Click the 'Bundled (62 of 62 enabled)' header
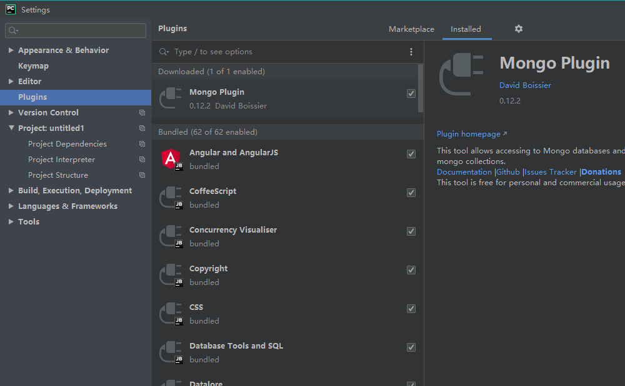Screen dimensions: 625x386 pos(287,132)
